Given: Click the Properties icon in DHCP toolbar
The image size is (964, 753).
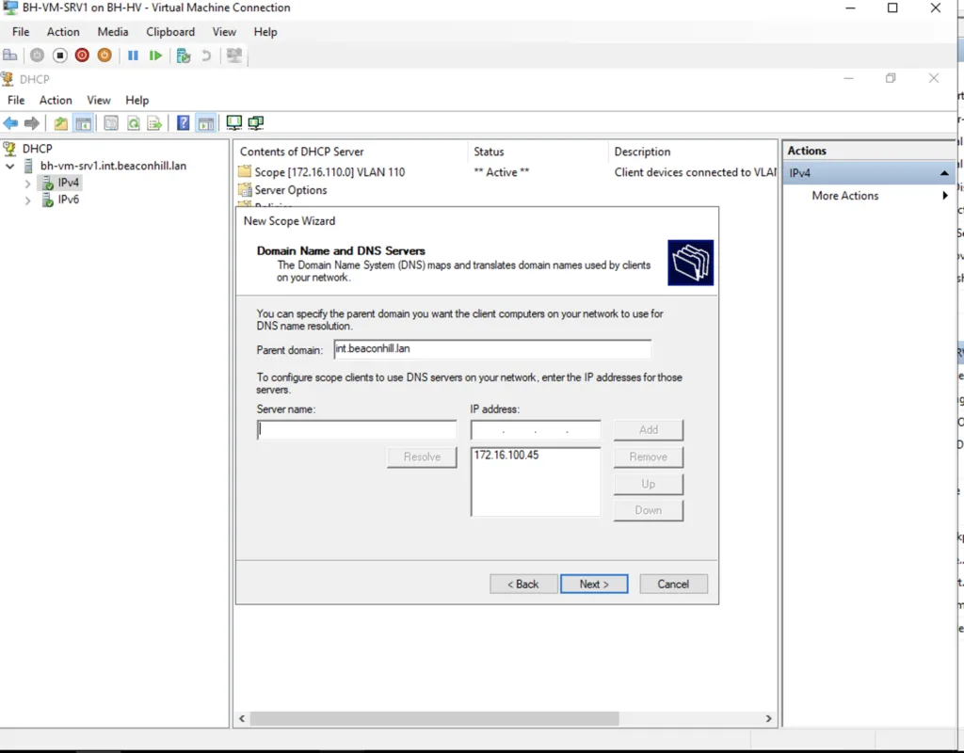Looking at the screenshot, I should click(111, 123).
